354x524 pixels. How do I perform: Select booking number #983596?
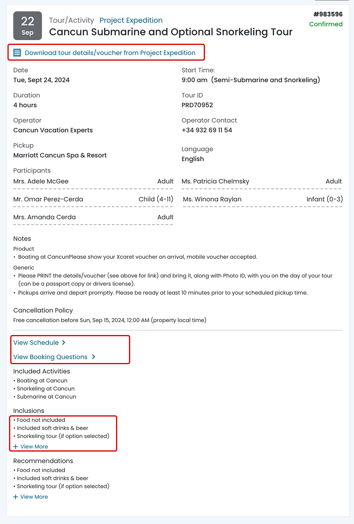click(328, 14)
